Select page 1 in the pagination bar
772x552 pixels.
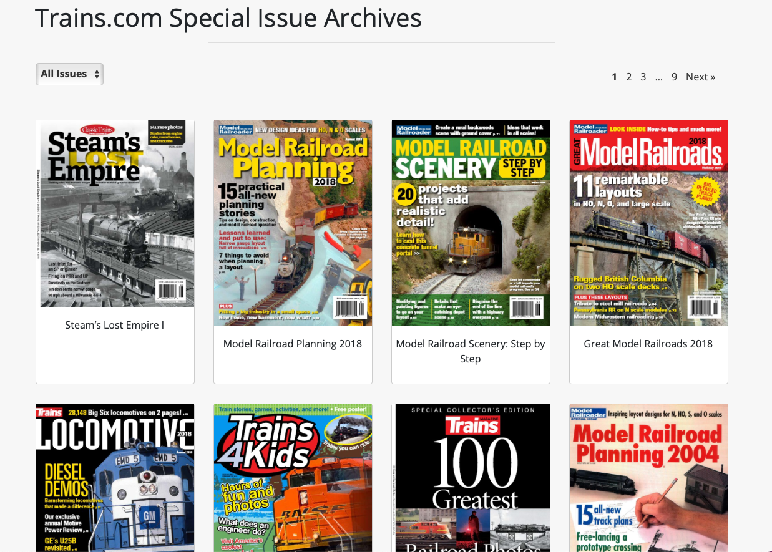614,76
